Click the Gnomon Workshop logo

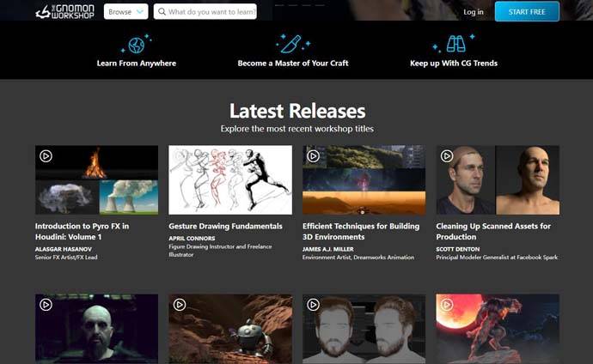64,12
